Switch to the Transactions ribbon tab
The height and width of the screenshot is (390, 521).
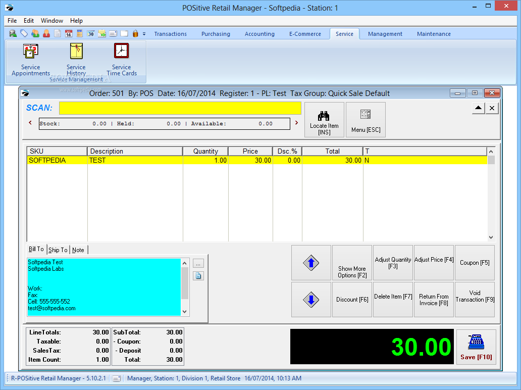coord(171,34)
